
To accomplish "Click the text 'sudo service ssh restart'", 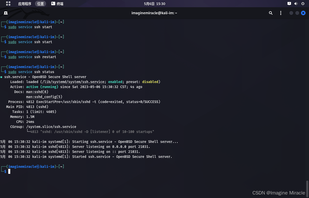I will coord(32,57).
